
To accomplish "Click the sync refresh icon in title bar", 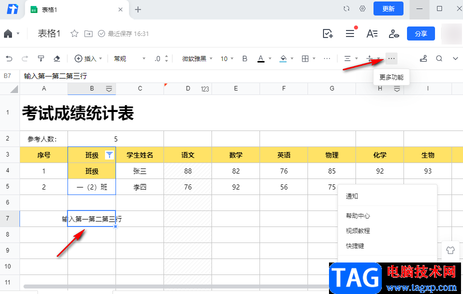I will pos(346,9).
